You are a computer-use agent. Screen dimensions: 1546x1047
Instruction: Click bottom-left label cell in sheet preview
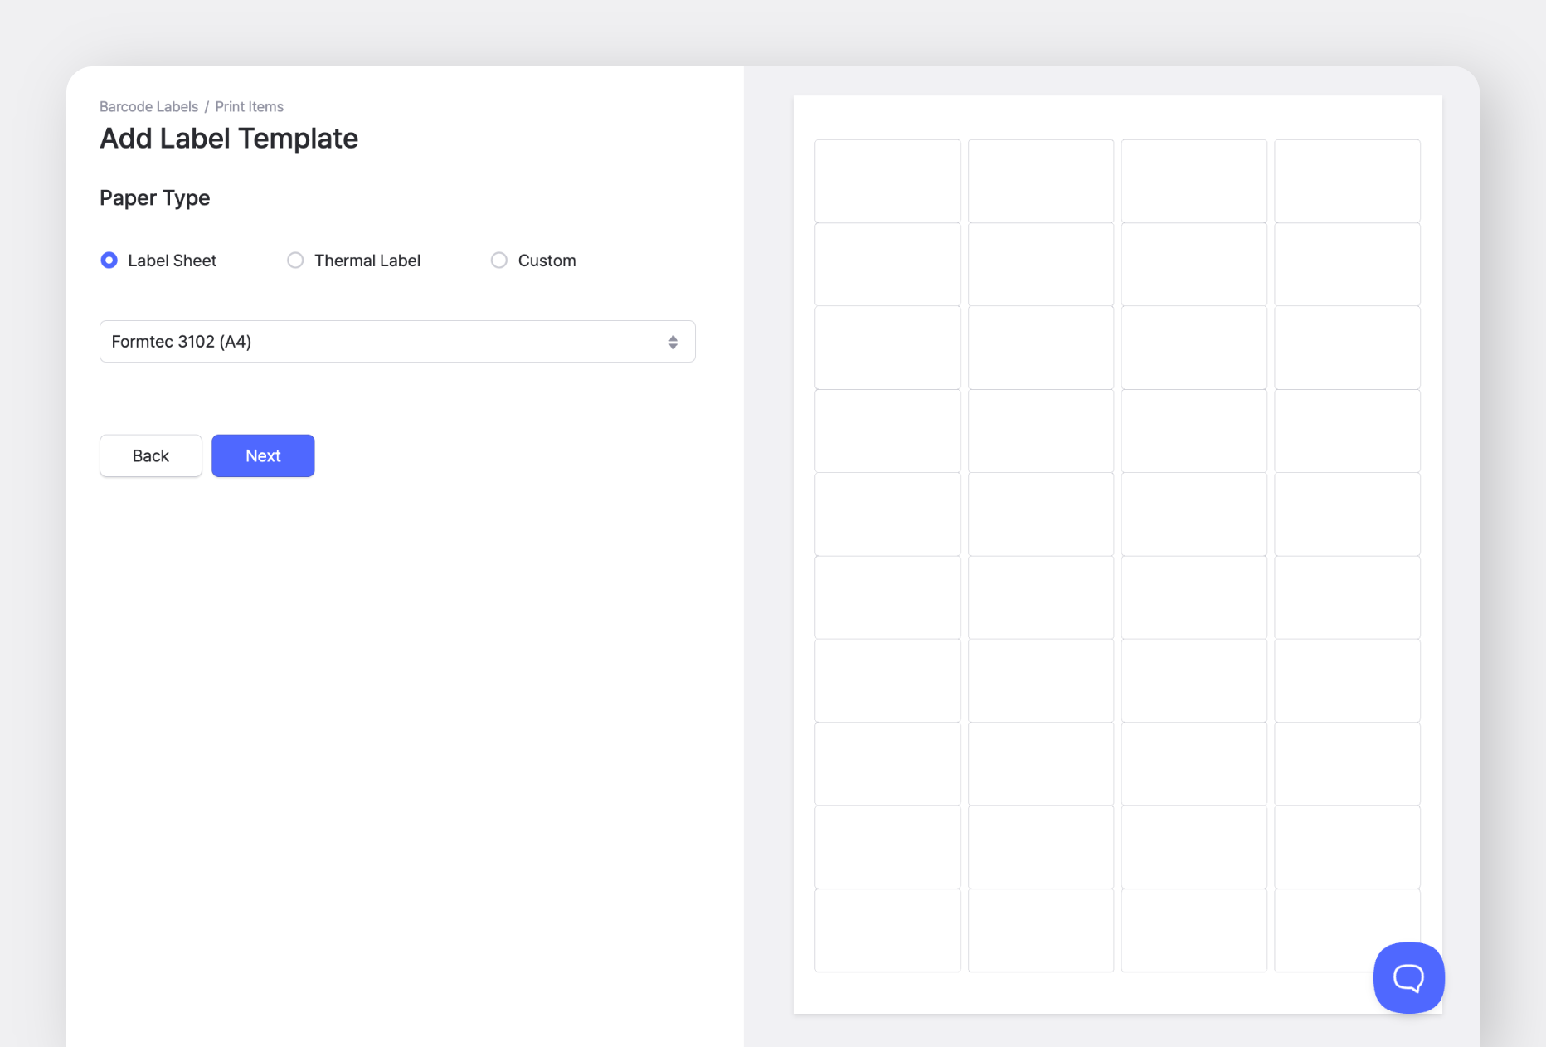[x=887, y=930]
